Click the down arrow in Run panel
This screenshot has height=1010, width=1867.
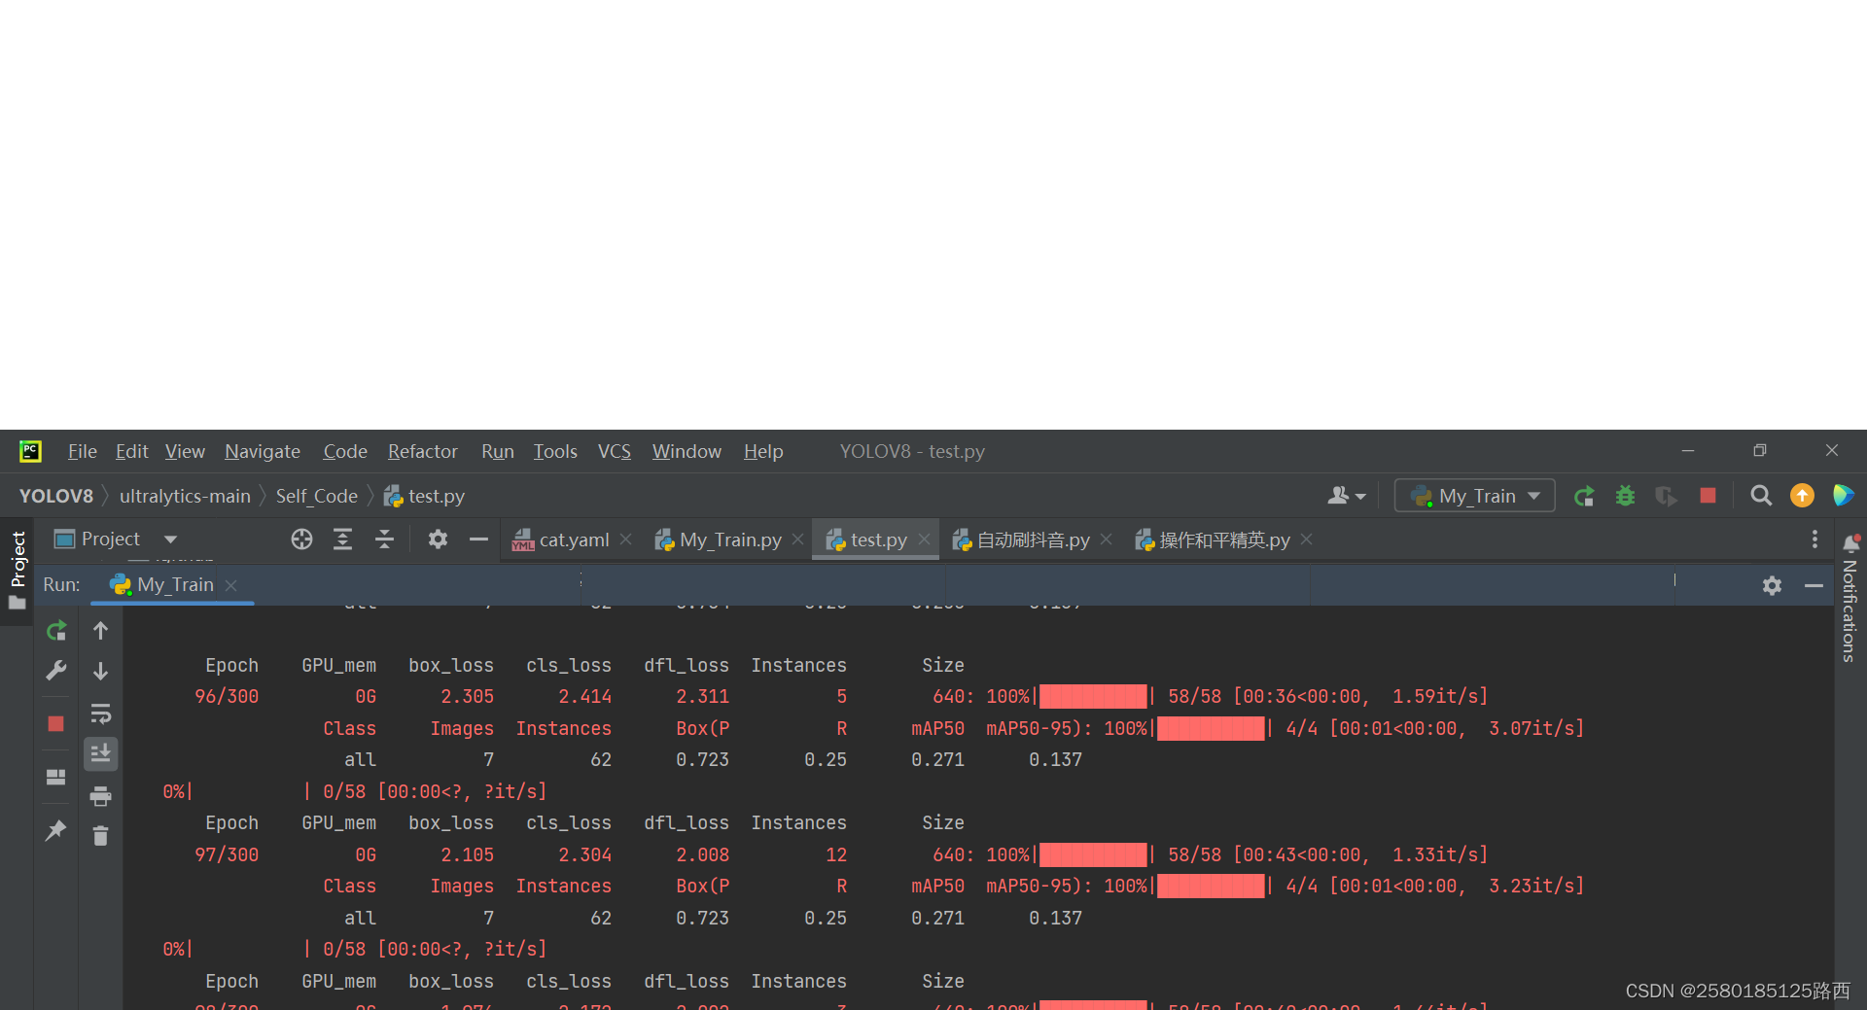100,671
